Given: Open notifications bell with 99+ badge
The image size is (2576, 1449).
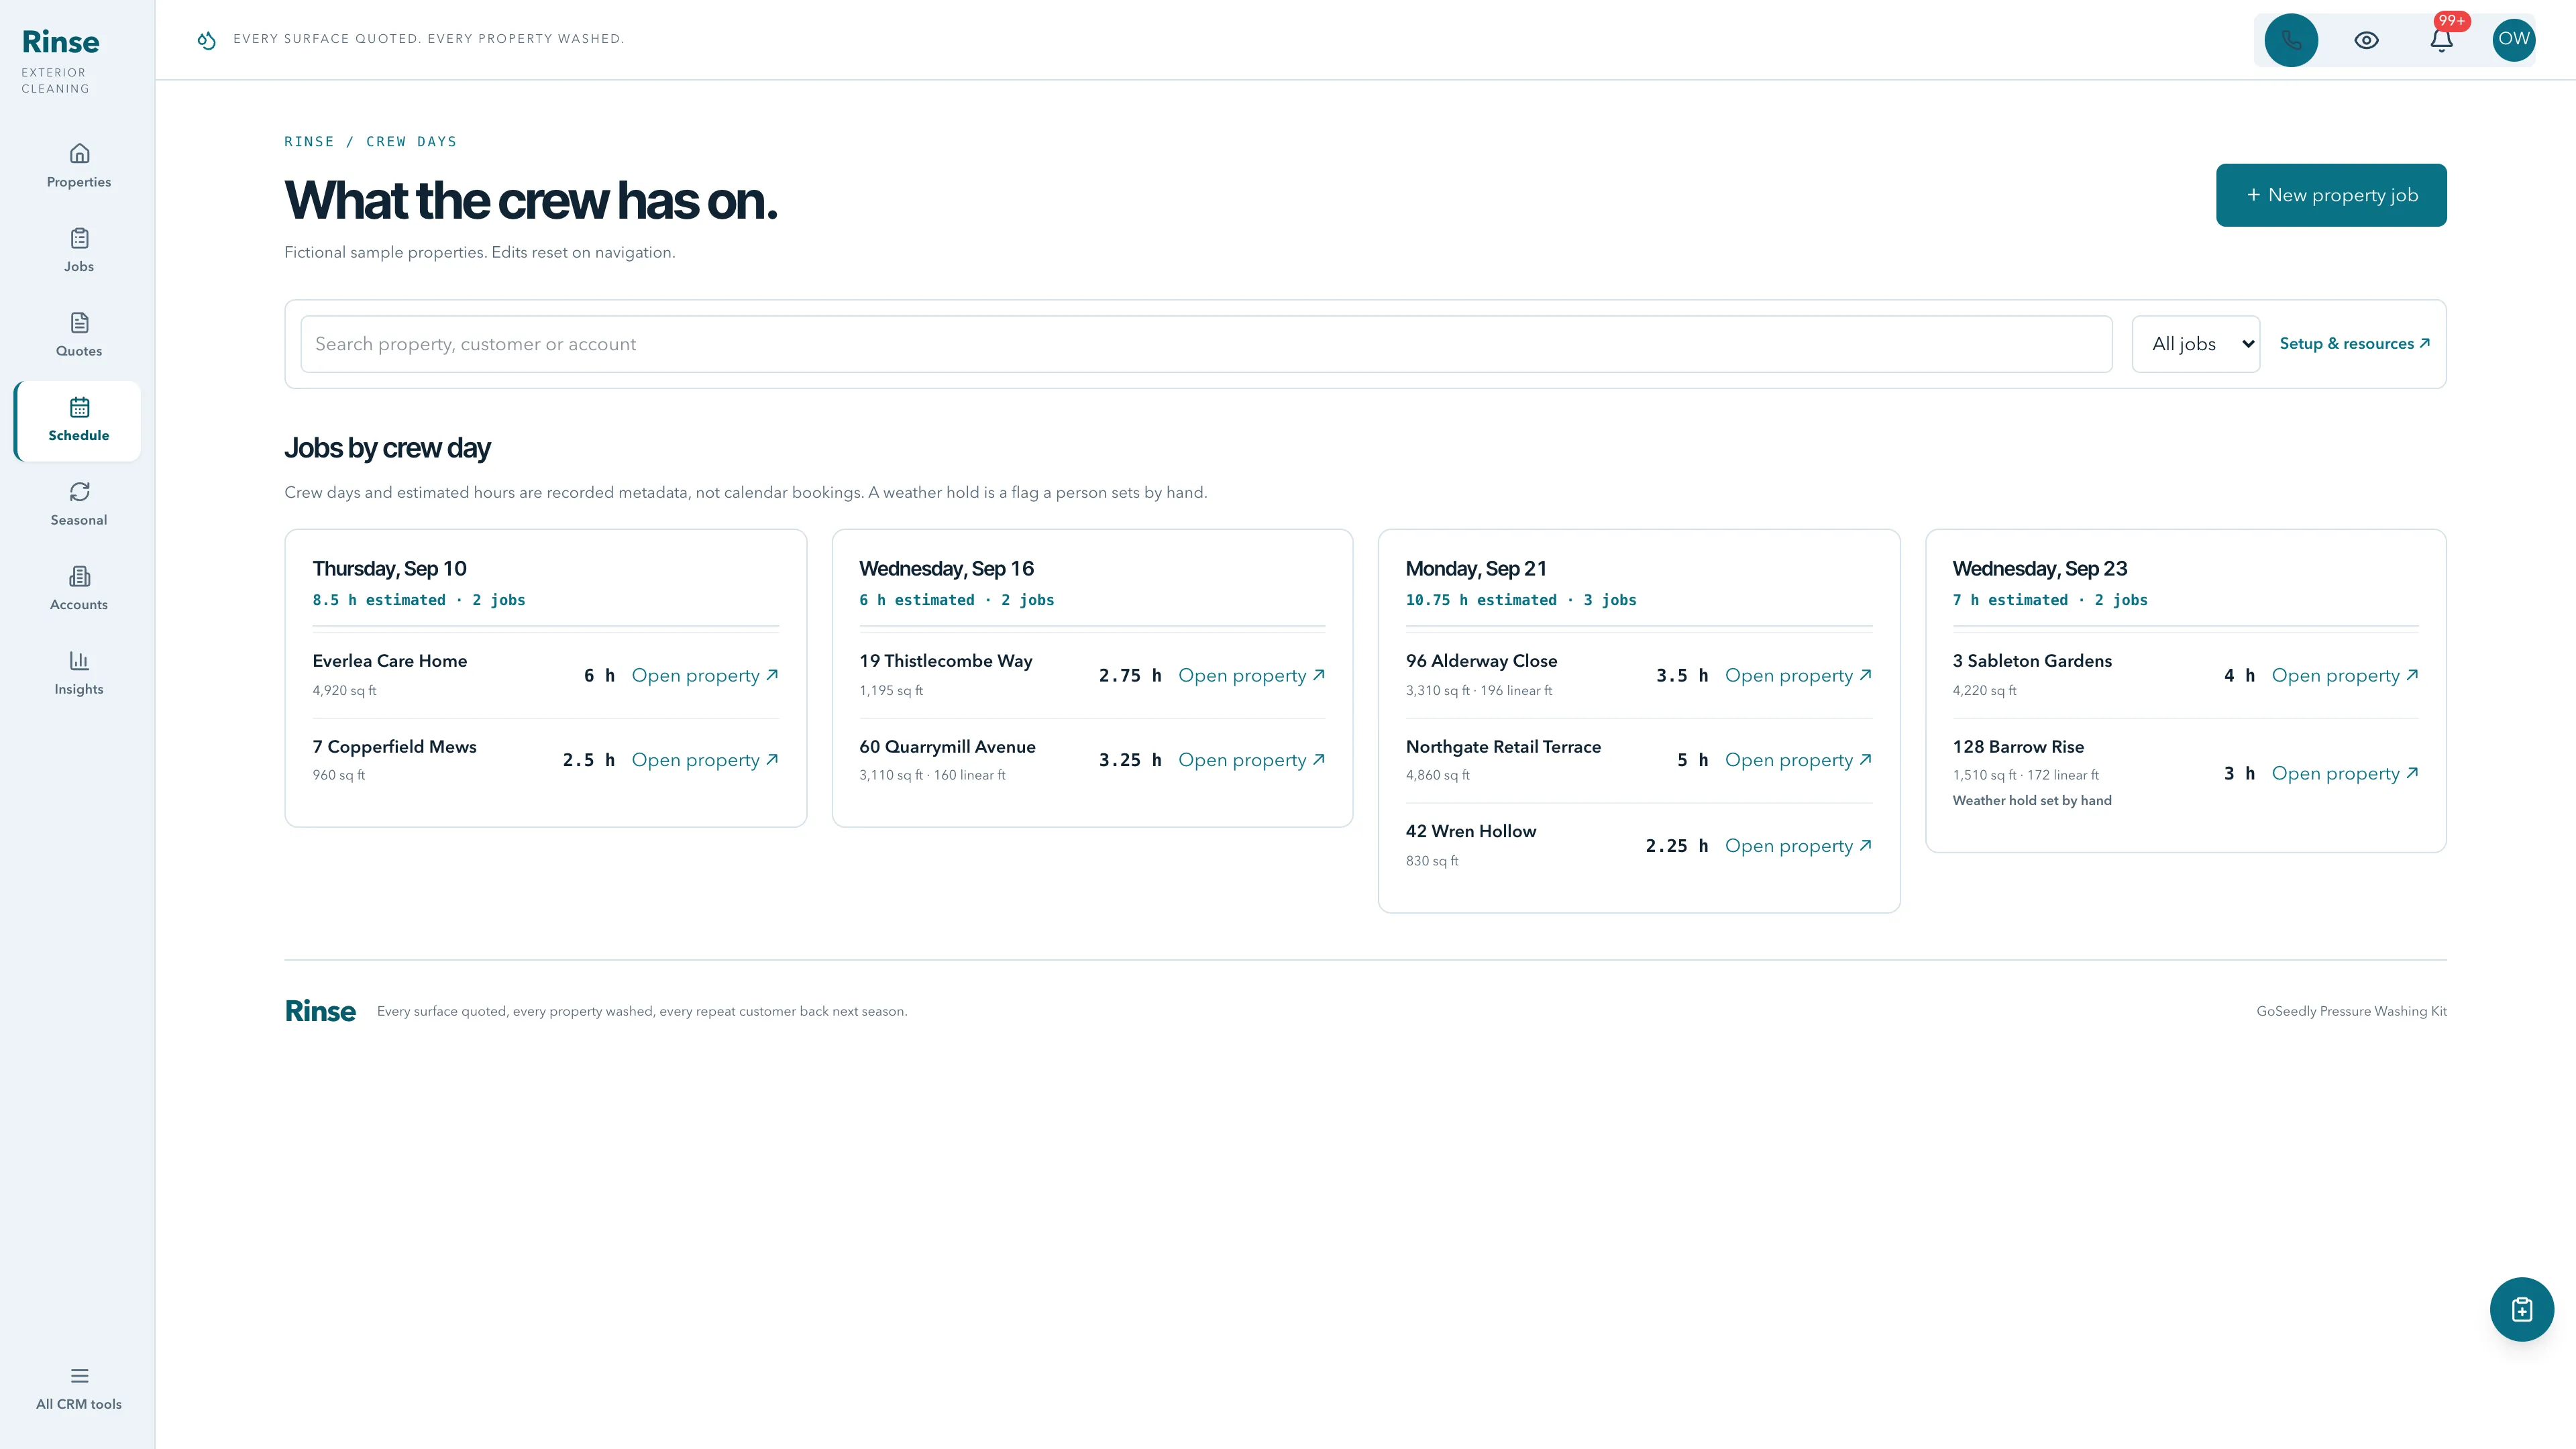Looking at the screenshot, I should pyautogui.click(x=2441, y=40).
